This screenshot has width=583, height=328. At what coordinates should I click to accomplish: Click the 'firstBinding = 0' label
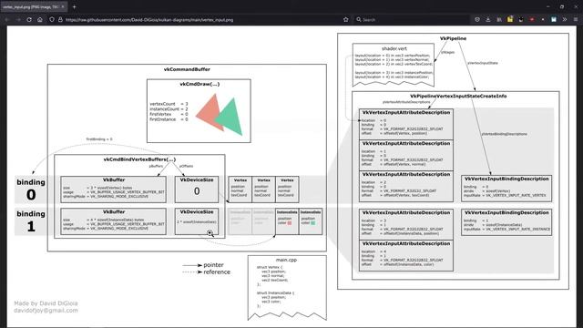pos(99,139)
